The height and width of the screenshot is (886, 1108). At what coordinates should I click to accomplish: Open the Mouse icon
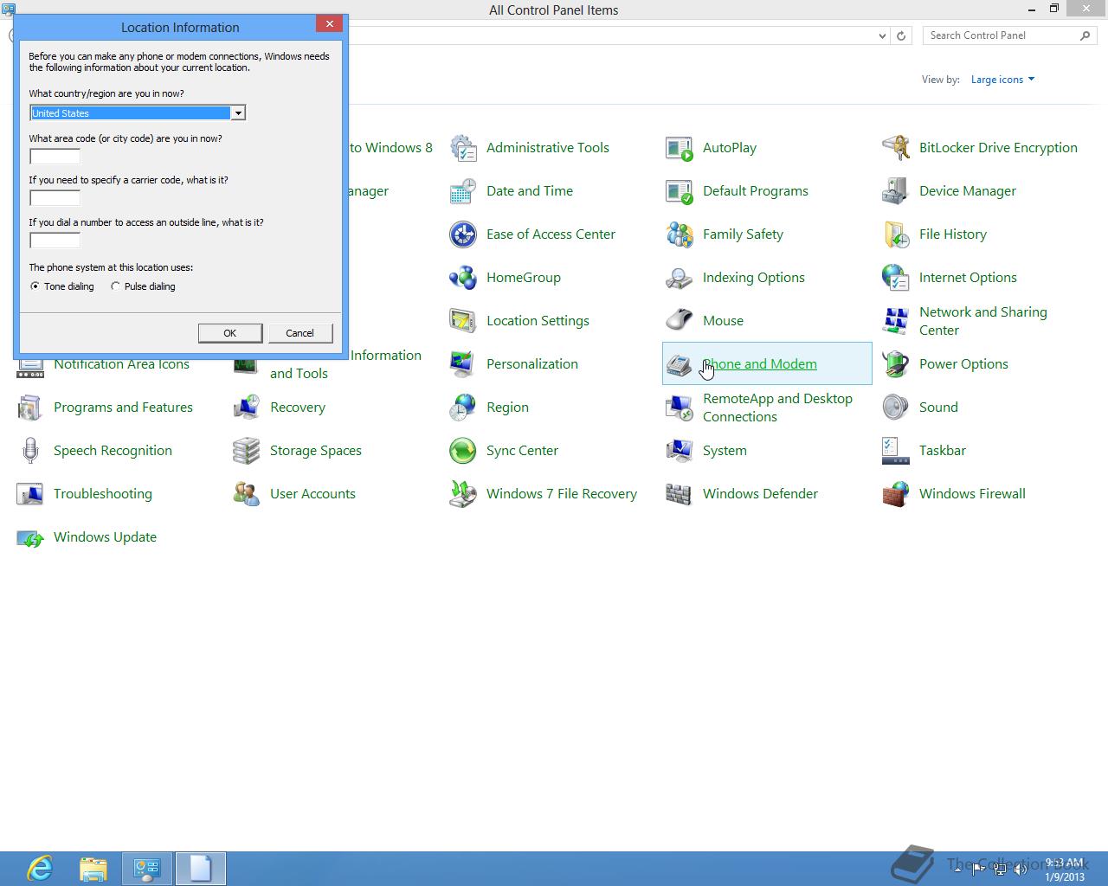point(680,321)
